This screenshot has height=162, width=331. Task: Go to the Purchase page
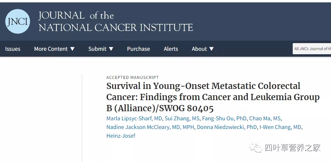coord(139,49)
